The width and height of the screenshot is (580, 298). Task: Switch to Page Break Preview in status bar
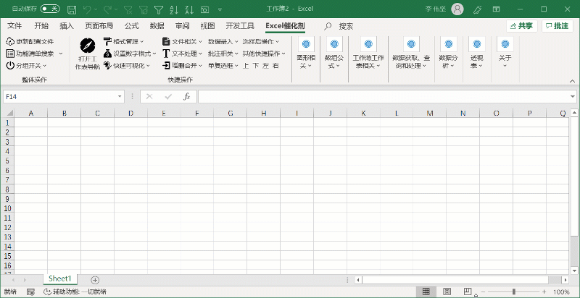[468, 291]
